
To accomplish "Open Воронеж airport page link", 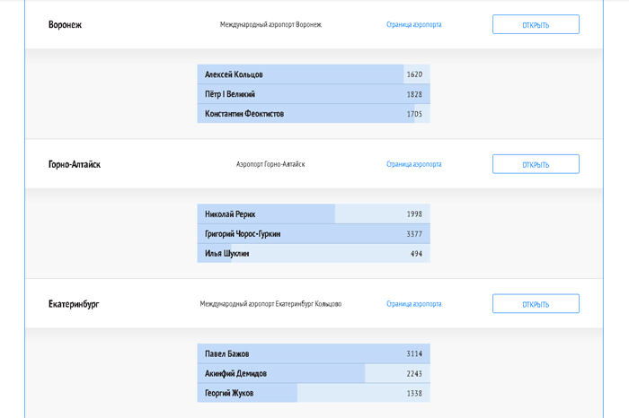I will 413,24.
